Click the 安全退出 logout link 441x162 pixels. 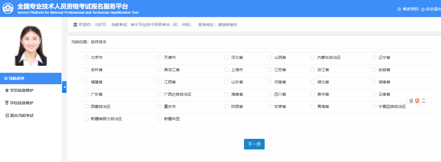(x=433, y=9)
